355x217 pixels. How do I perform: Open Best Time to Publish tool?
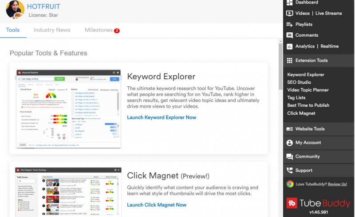coord(308,105)
